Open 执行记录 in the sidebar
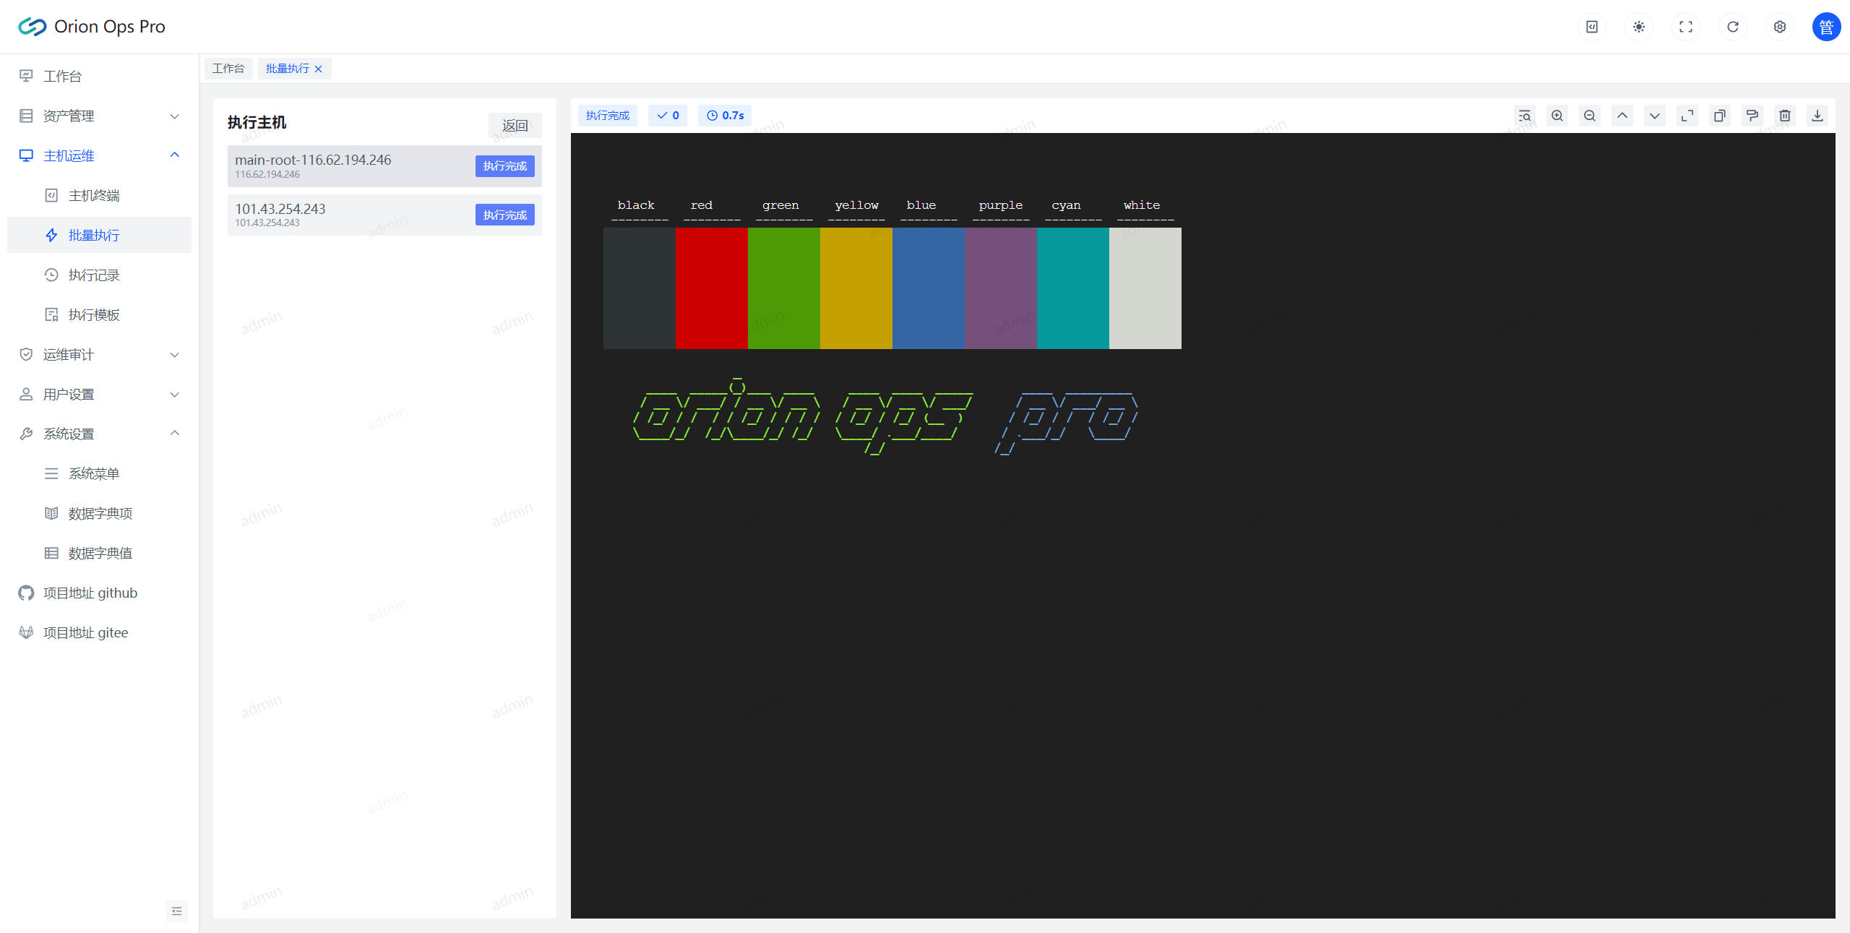1850x933 pixels. tap(94, 275)
